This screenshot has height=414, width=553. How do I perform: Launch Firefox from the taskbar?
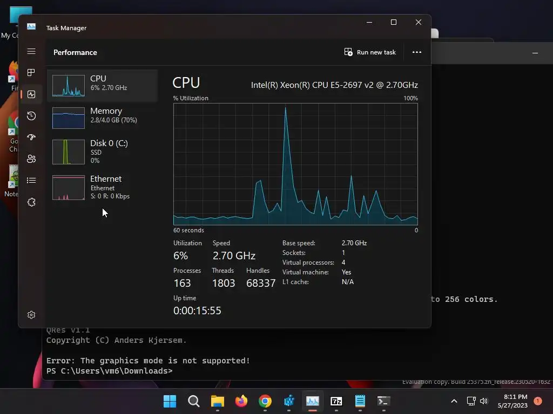(241, 401)
